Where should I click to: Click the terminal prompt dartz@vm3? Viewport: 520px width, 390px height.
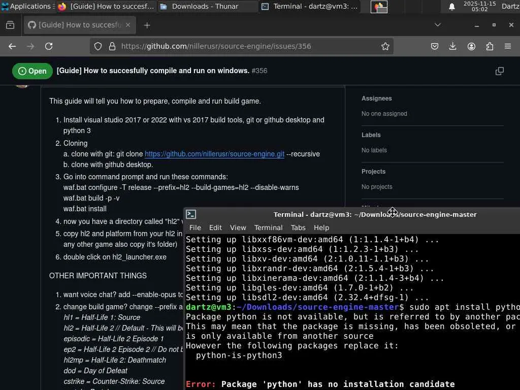tap(208, 307)
